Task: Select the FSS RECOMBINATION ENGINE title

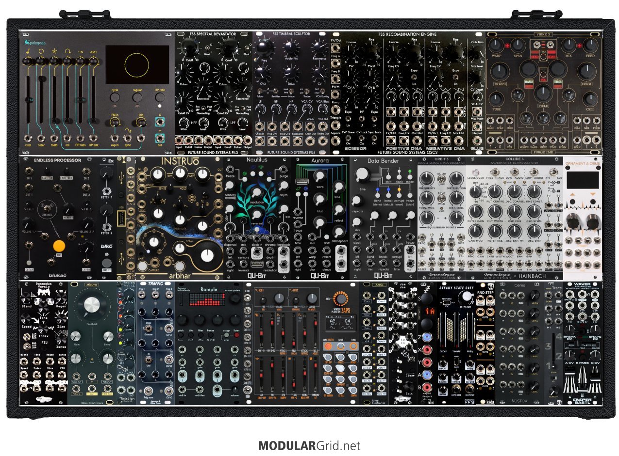Action: 407,34
